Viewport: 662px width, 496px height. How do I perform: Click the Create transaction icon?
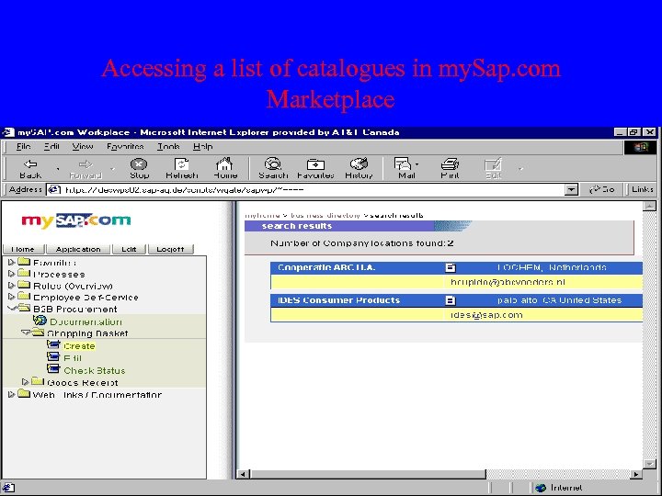[x=53, y=344]
